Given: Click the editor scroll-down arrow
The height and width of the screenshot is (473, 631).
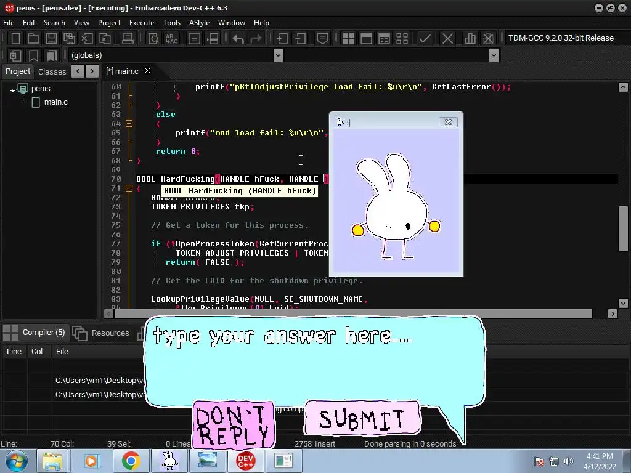Looking at the screenshot, I should (x=623, y=303).
